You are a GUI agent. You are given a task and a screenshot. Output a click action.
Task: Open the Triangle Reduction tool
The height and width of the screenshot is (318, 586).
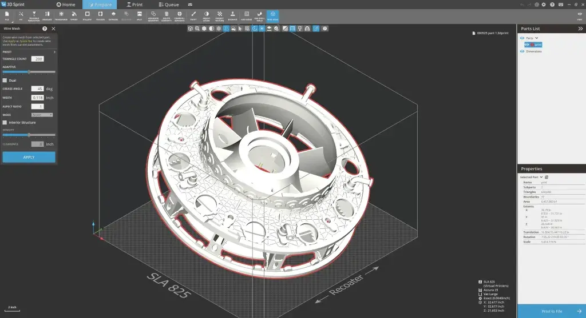click(34, 15)
